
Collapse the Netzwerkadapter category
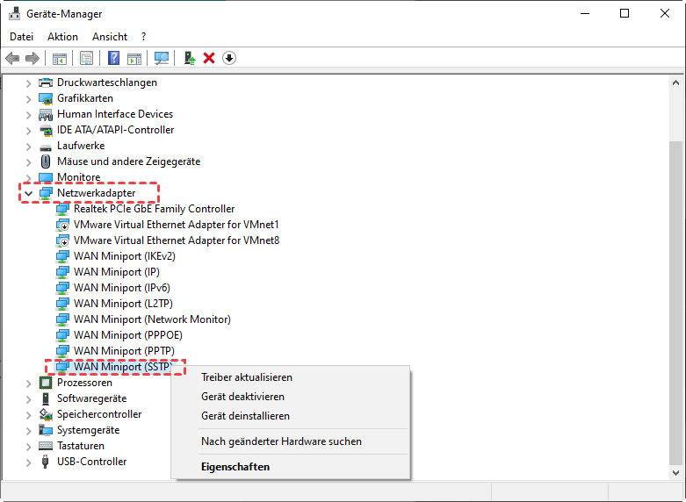[x=28, y=193]
